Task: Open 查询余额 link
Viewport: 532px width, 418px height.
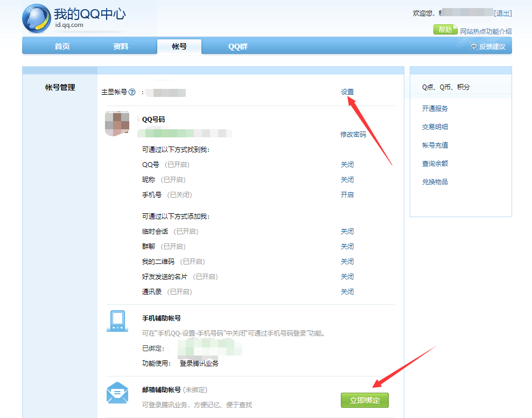Action: (435, 164)
